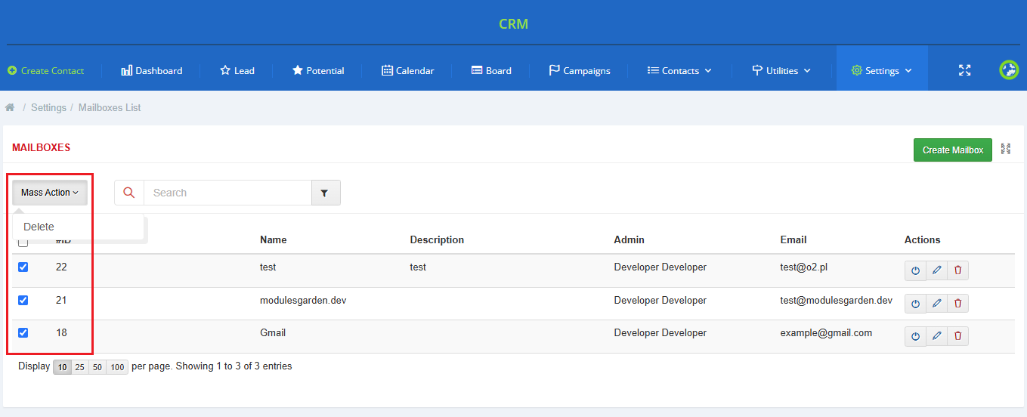This screenshot has height=417, width=1027.
Task: Uncheck the checkbox for row 22
Action: 23,267
